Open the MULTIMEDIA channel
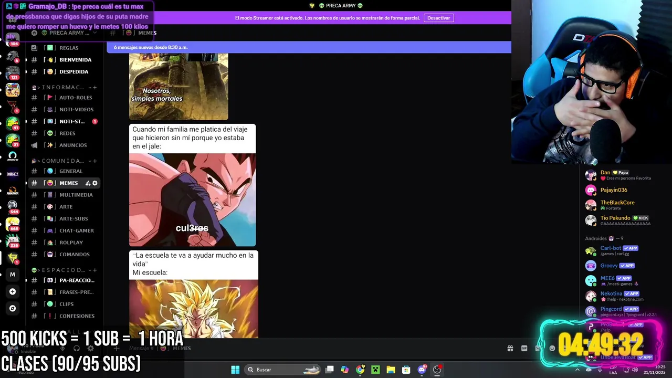 pos(64,195)
